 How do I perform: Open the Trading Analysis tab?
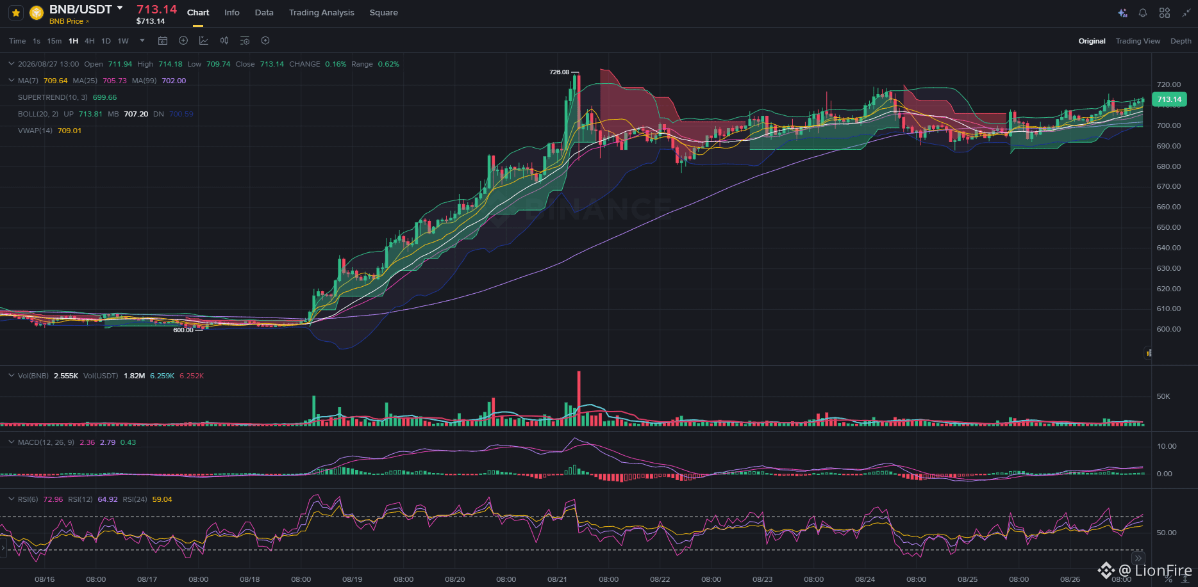[x=322, y=13]
